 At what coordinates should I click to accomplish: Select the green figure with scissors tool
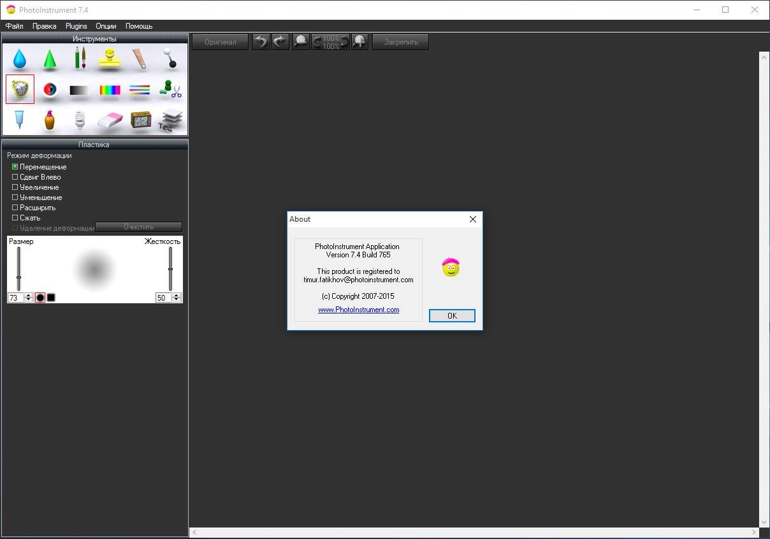(170, 89)
